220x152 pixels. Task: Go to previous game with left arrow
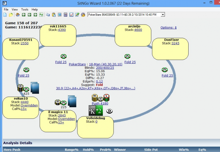coord(30,15)
